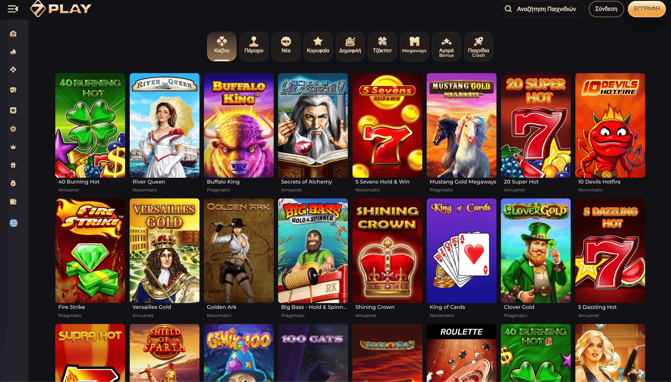The height and width of the screenshot is (382, 671).
Task: Select the Παιχνίδια Crash tab
Action: coord(479,46)
